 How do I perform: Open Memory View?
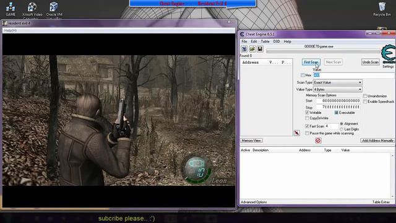pos(251,141)
